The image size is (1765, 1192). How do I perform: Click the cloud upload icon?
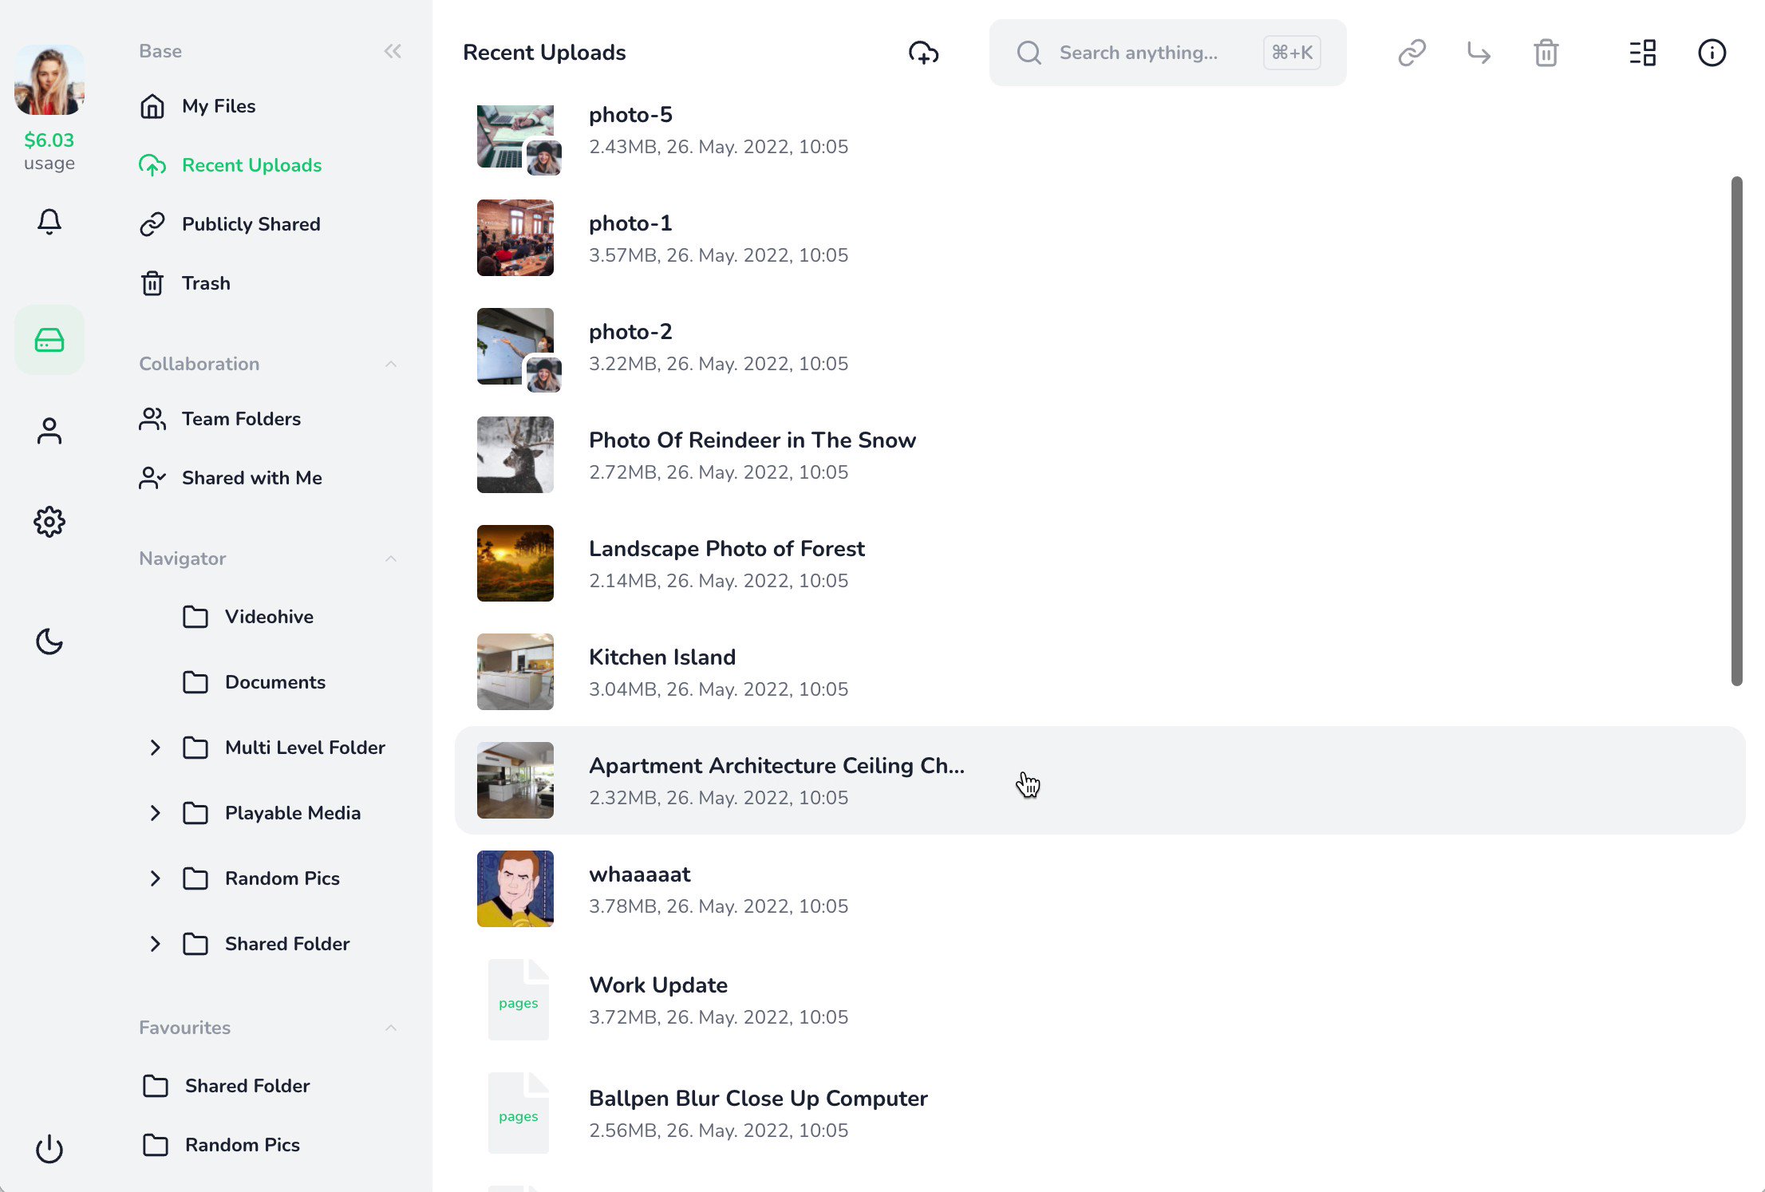923,53
